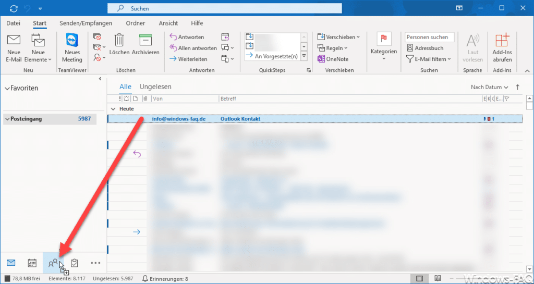Switch to Tasks view
Image resolution: width=534 pixels, height=284 pixels.
(74, 263)
